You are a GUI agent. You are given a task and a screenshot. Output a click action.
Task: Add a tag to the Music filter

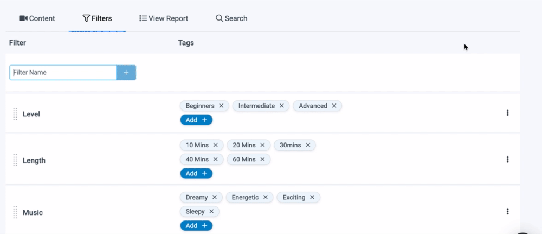[196, 226]
